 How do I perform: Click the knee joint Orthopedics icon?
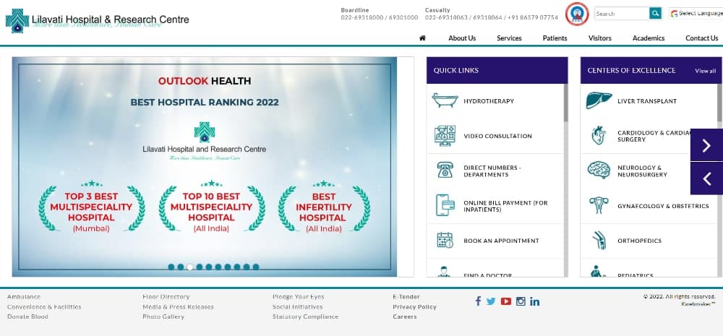599,241
